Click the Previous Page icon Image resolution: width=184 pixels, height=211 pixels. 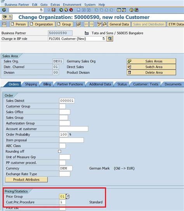pos(101,10)
